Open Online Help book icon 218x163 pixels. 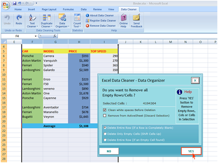(x=124, y=18)
